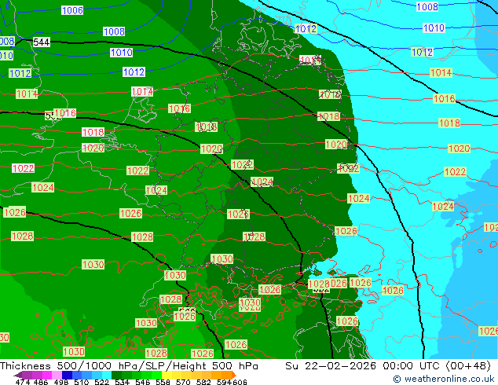This screenshot has width=498, height=385.
Task: Click the white-background red 1022 label
Action: [24, 168]
